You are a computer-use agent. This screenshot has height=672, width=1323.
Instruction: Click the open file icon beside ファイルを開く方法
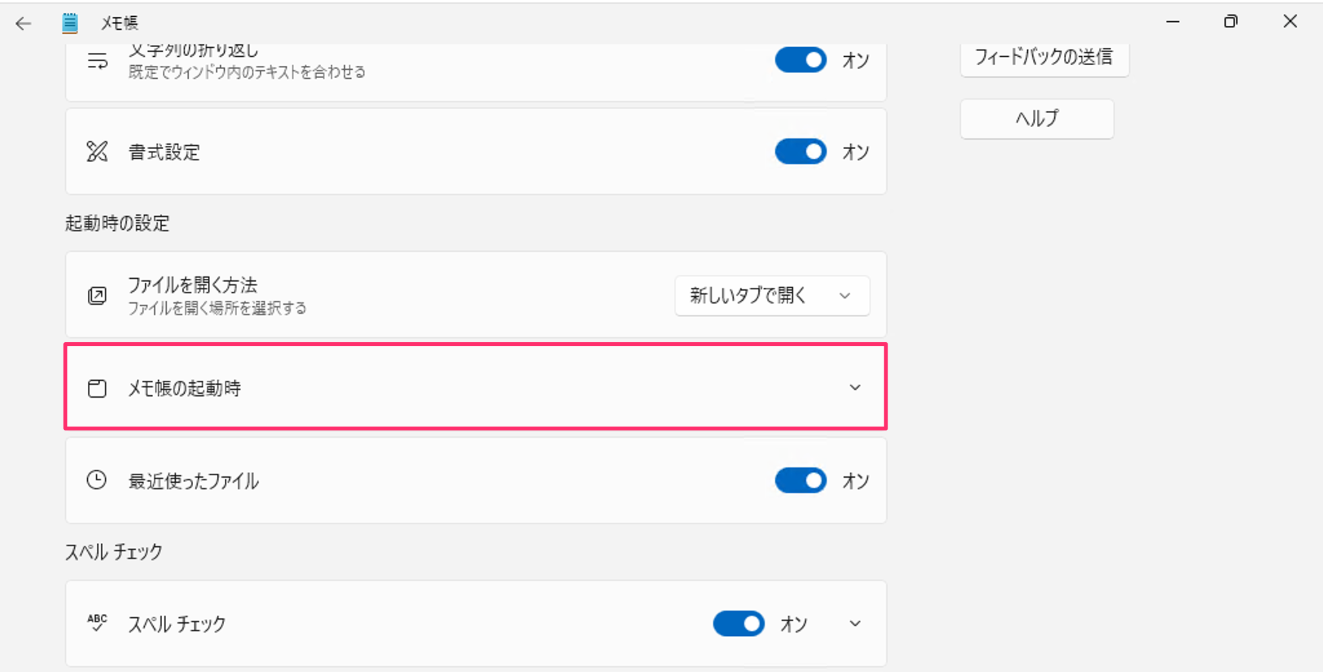[96, 295]
